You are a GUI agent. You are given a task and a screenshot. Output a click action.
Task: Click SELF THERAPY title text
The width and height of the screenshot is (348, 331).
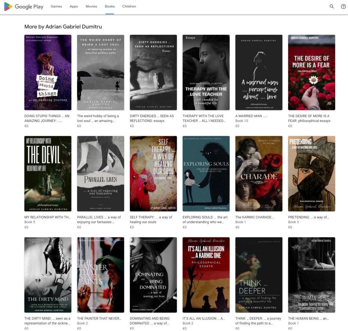click(151, 220)
